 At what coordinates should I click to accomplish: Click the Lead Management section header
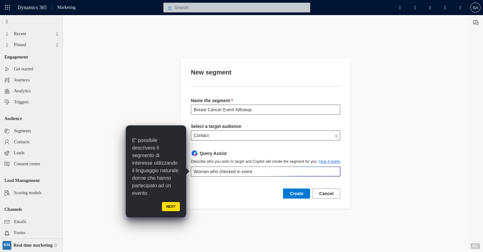[22, 181]
